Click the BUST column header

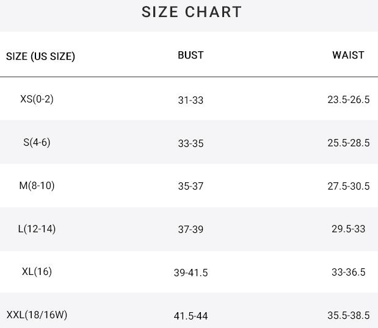pos(191,55)
